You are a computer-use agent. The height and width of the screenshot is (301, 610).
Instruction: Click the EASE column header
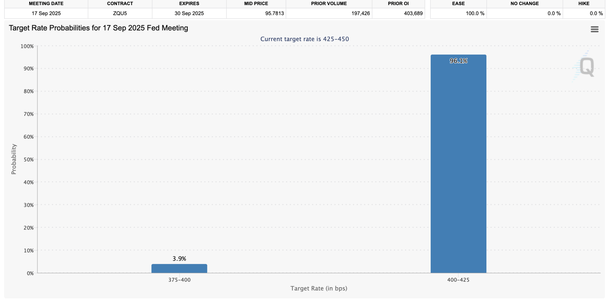point(458,4)
